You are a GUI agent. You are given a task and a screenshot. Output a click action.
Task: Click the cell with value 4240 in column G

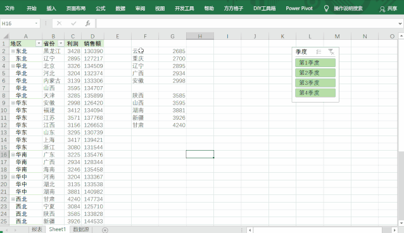coord(173,125)
